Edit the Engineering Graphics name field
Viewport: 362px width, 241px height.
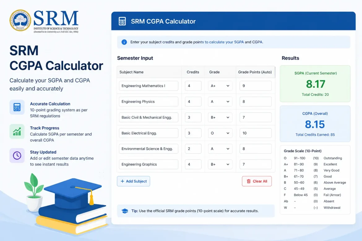tap(149, 164)
